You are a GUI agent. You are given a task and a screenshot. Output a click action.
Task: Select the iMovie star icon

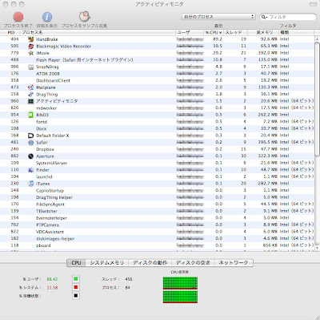click(x=31, y=53)
